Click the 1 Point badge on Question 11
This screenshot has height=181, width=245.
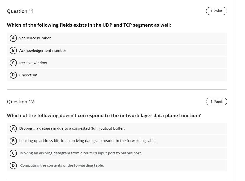pos(216,11)
